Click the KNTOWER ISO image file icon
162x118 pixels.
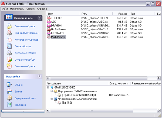[x=49, y=33]
